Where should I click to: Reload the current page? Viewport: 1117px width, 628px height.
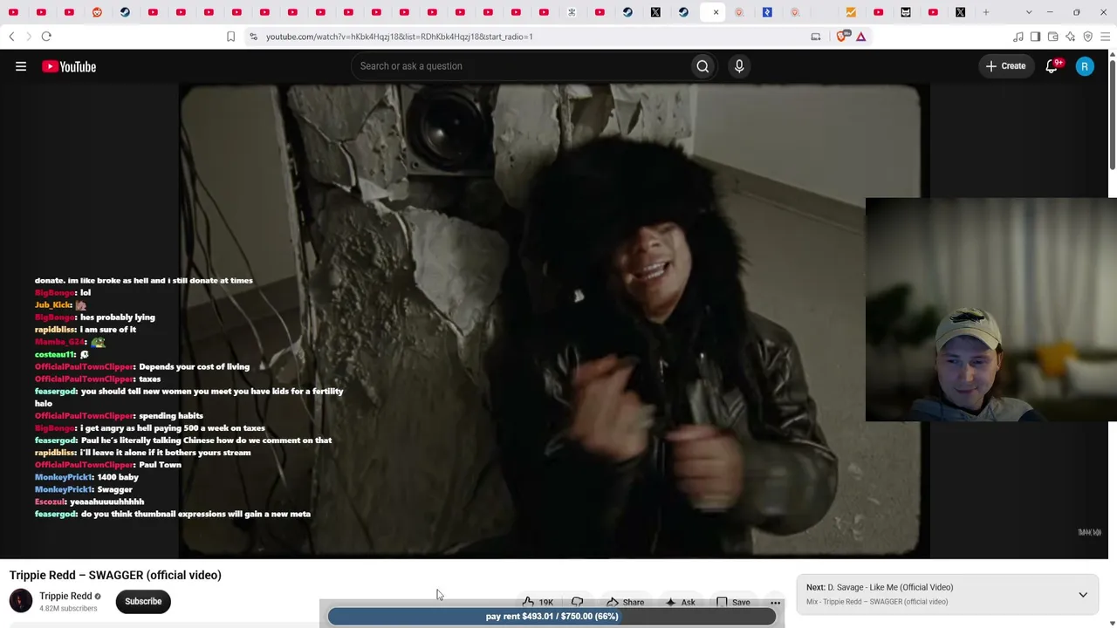tap(46, 37)
